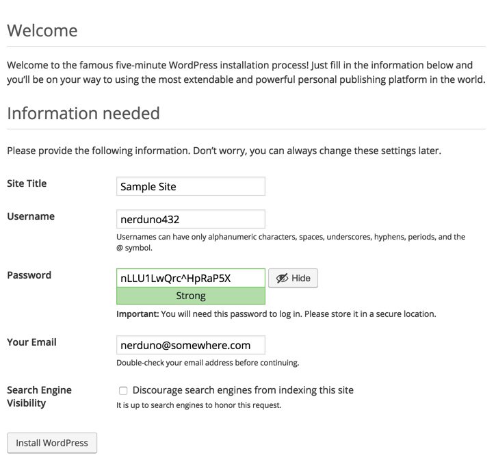496x460 pixels.
Task: Click the Your Email label
Action: click(31, 342)
